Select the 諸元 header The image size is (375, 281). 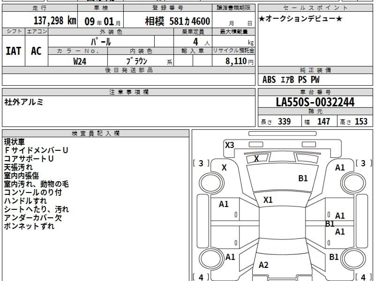pyautogui.click(x=316, y=111)
